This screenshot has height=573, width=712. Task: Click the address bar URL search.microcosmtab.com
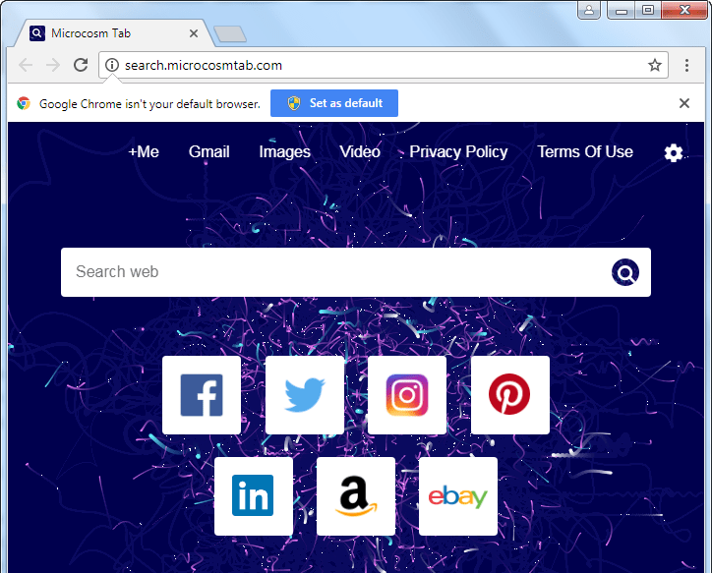coord(204,65)
